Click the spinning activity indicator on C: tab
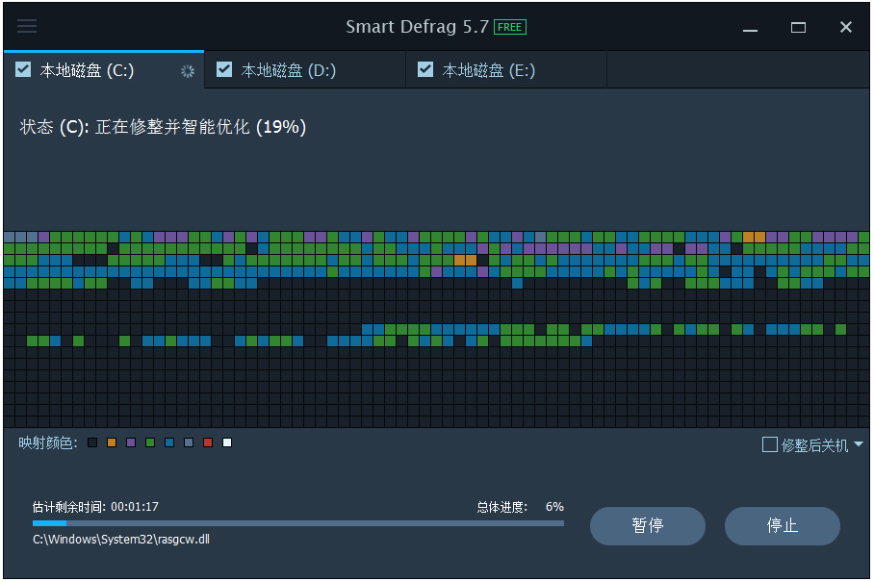This screenshot has width=874, height=581. tap(188, 70)
